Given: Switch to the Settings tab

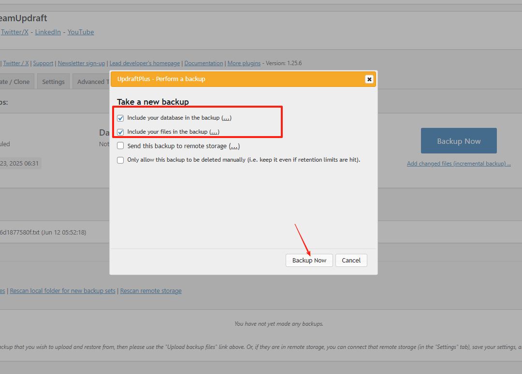Looking at the screenshot, I should point(53,82).
